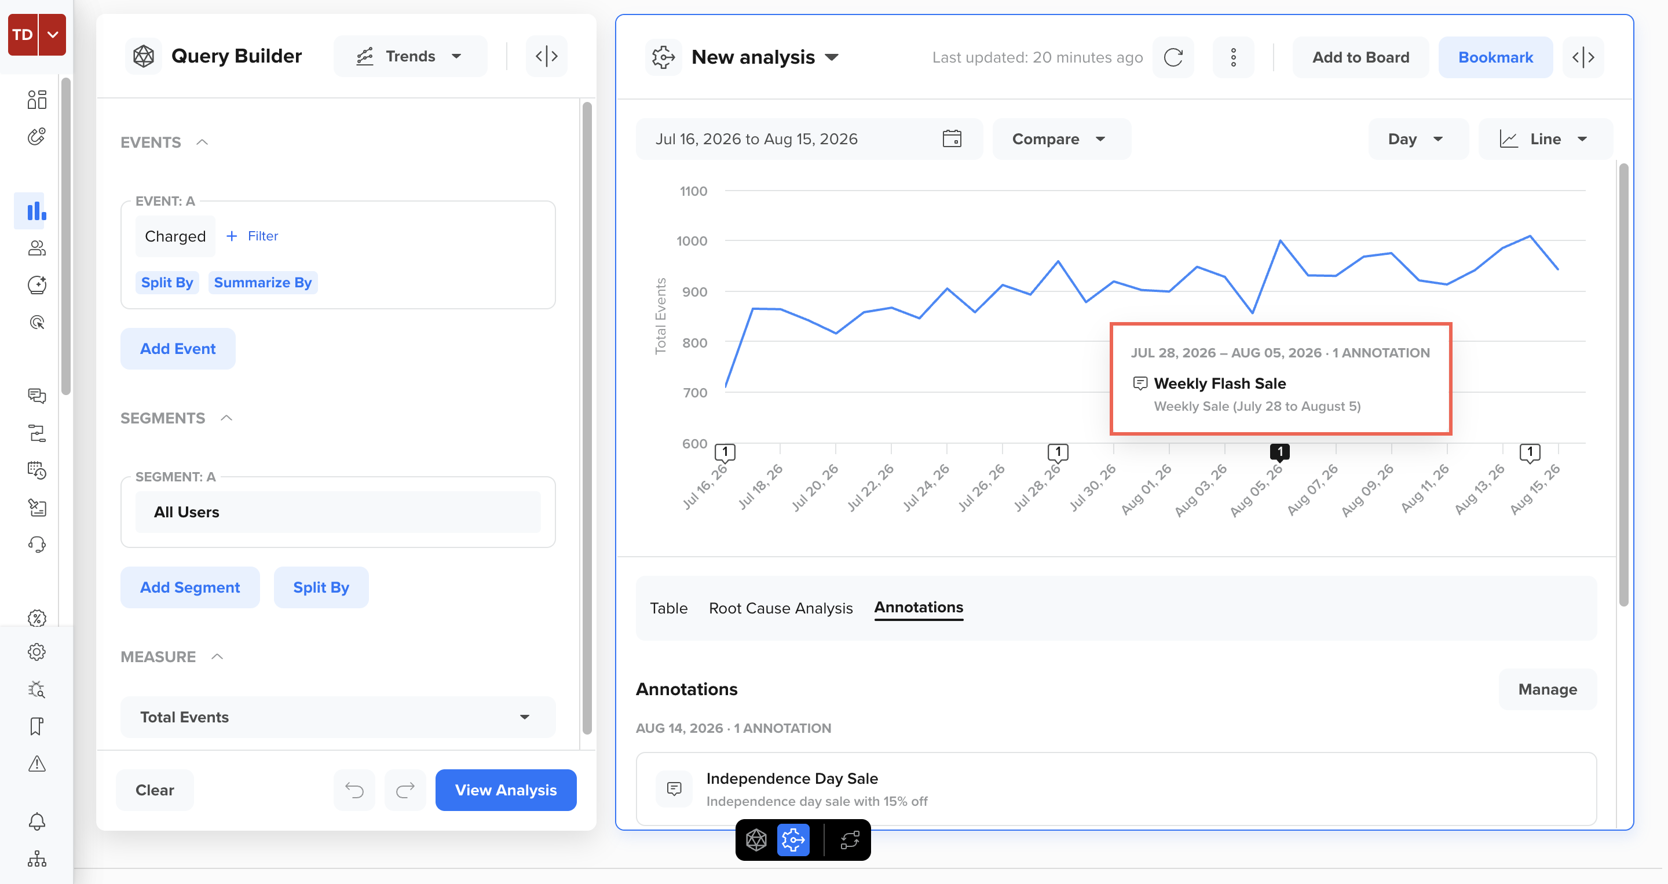Toggle the sync icon in the bottom toolbar
This screenshot has height=884, width=1668.
click(850, 840)
